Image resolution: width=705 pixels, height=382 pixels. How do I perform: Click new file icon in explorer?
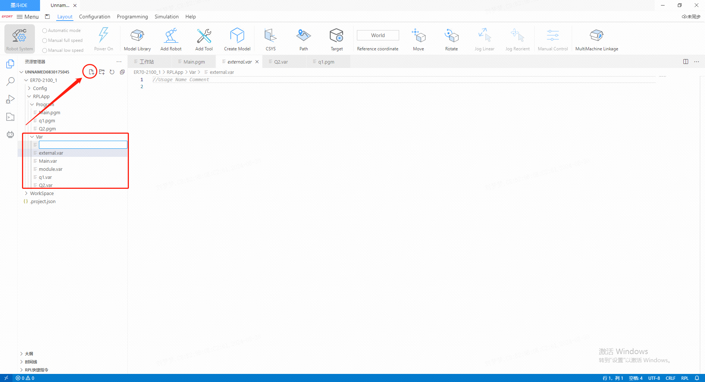tap(91, 72)
